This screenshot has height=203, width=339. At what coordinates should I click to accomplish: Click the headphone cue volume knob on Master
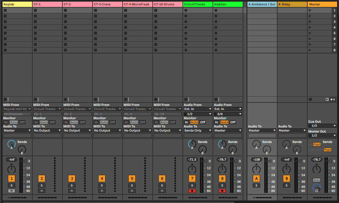coord(316,188)
